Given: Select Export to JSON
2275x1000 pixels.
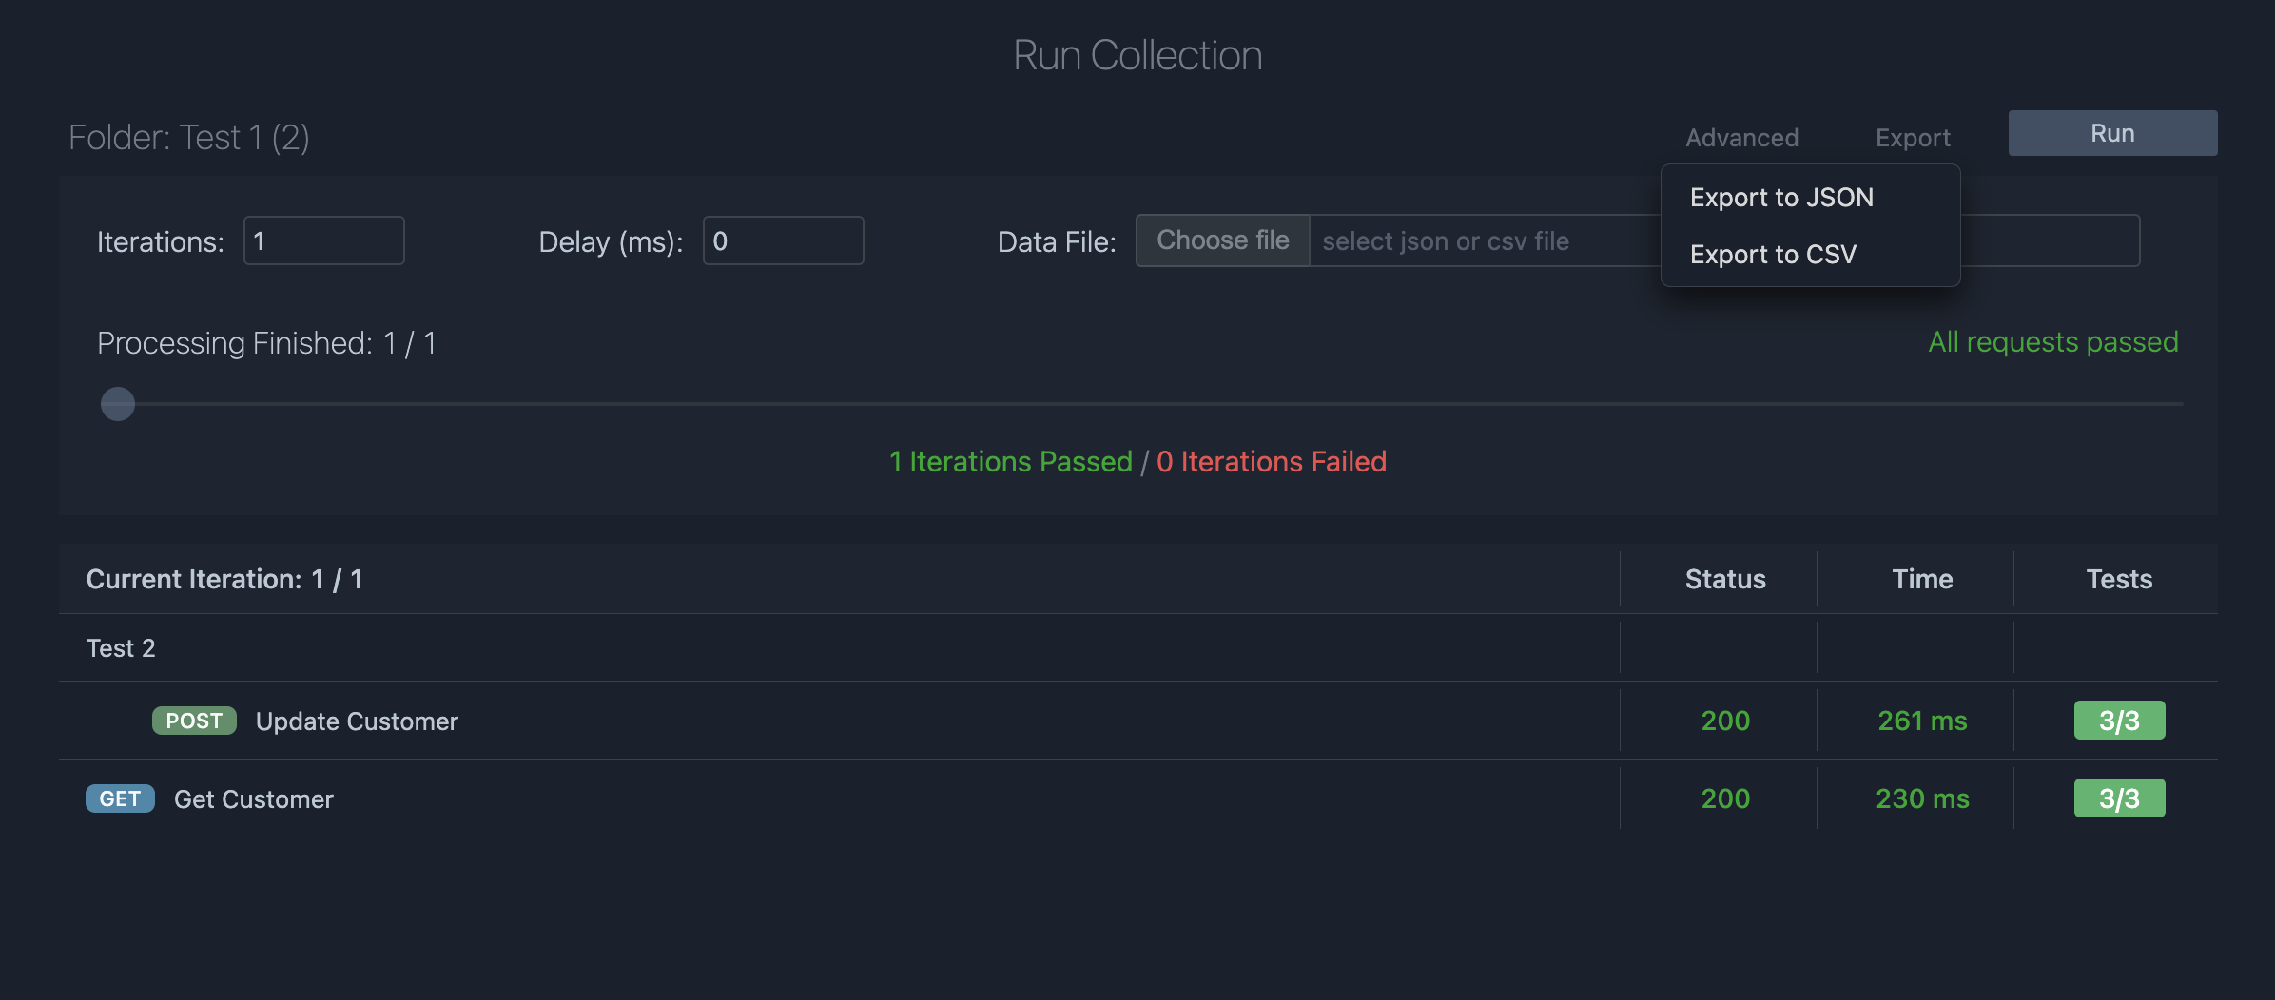Looking at the screenshot, I should point(1781,197).
